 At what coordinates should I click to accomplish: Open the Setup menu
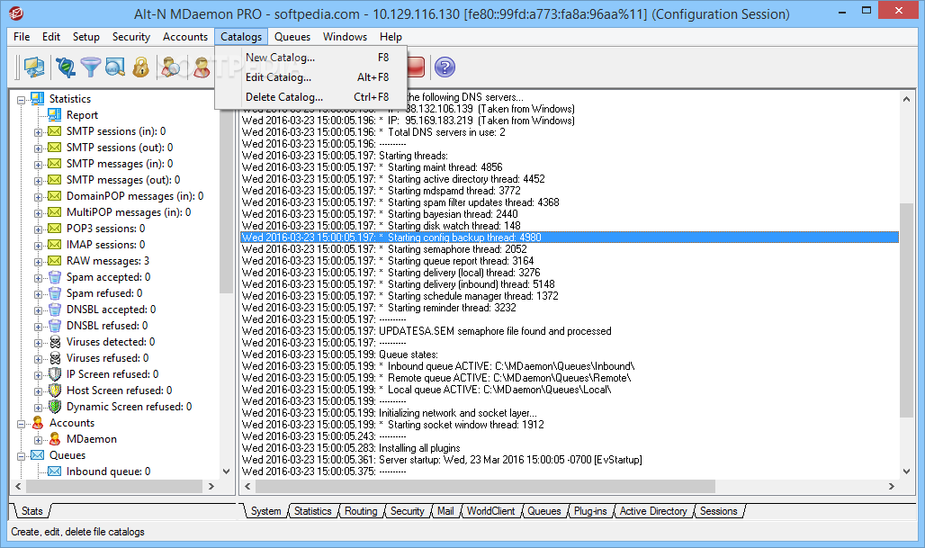tap(86, 37)
